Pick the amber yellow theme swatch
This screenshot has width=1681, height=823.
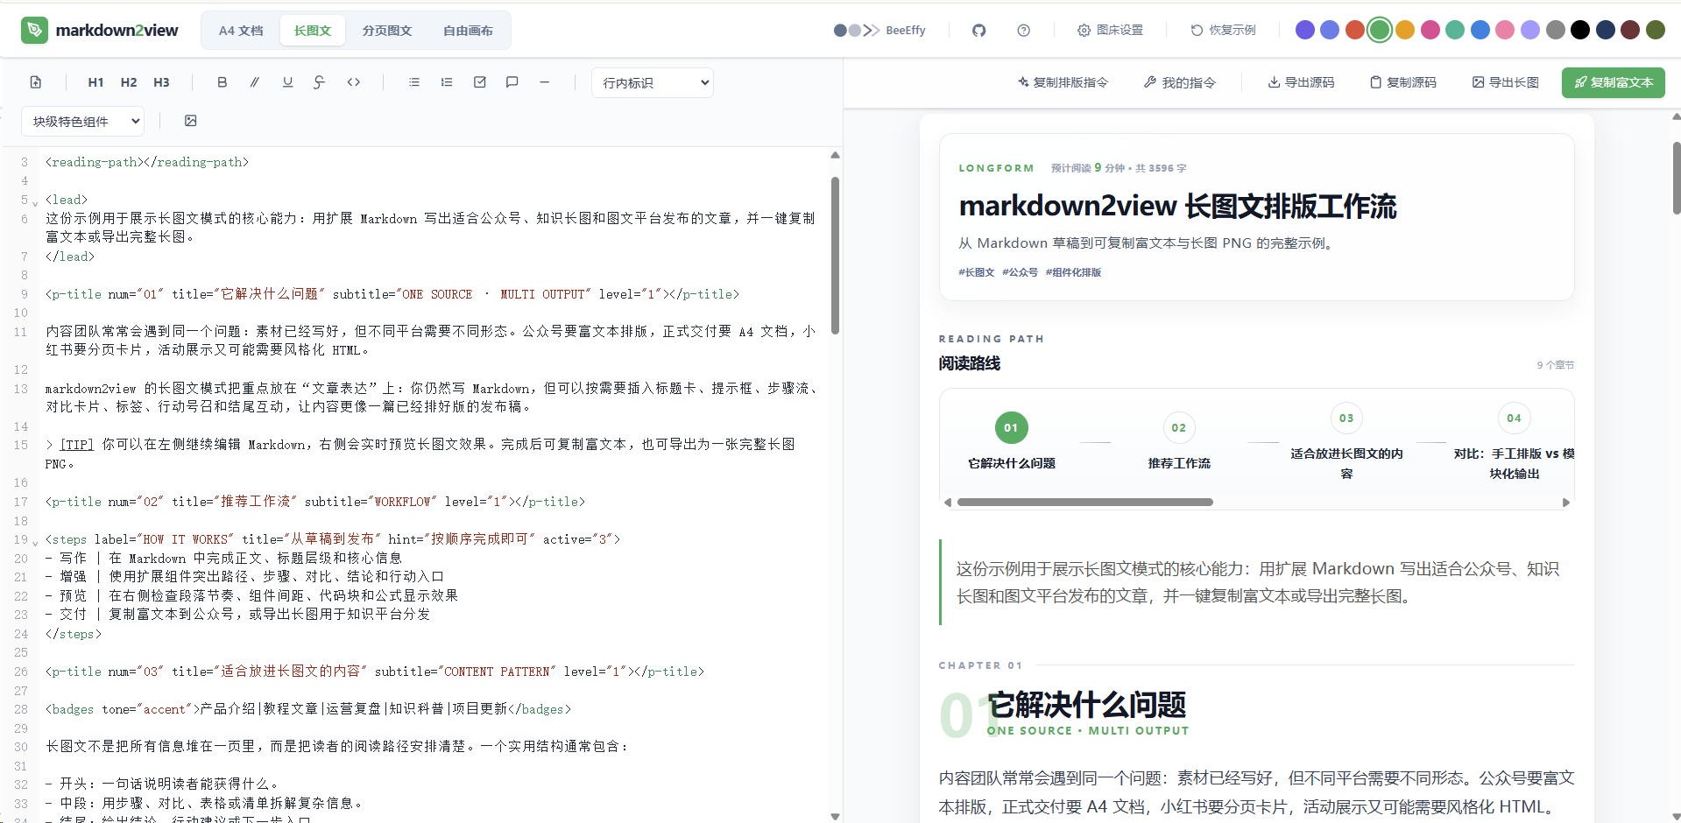coord(1405,30)
